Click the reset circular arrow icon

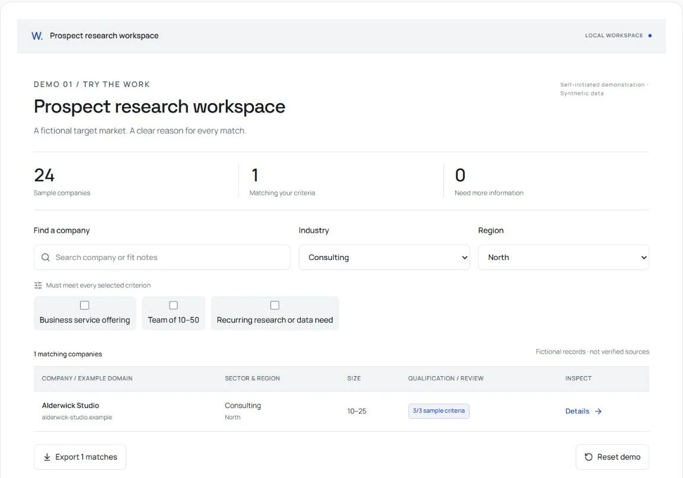click(x=589, y=457)
